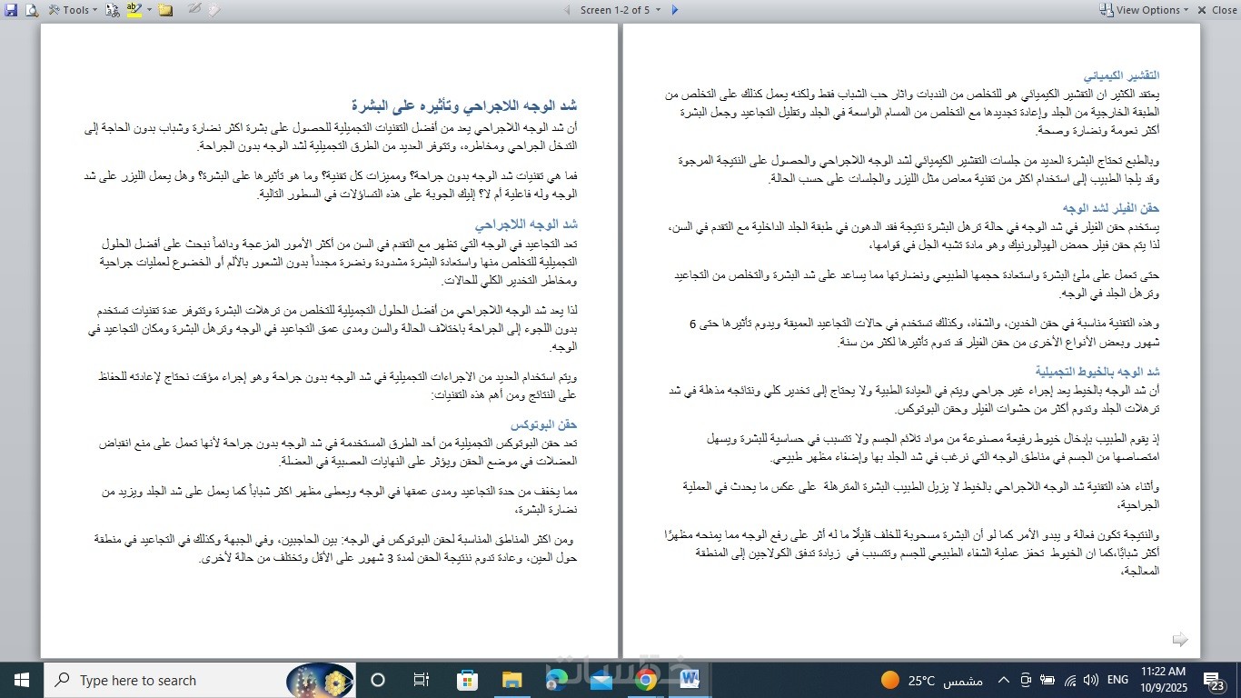Click the grayed-out pen icon
The height and width of the screenshot is (698, 1241).
click(x=194, y=10)
